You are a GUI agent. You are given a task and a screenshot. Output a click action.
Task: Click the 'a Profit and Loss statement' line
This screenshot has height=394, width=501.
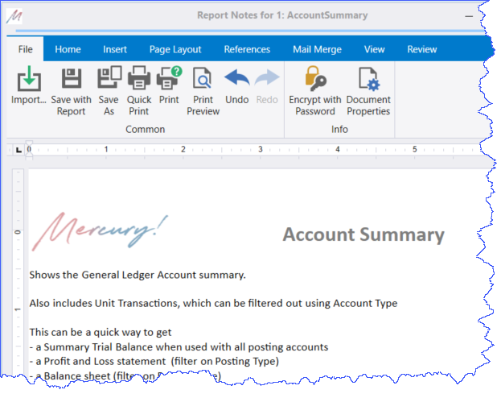pyautogui.click(x=154, y=361)
